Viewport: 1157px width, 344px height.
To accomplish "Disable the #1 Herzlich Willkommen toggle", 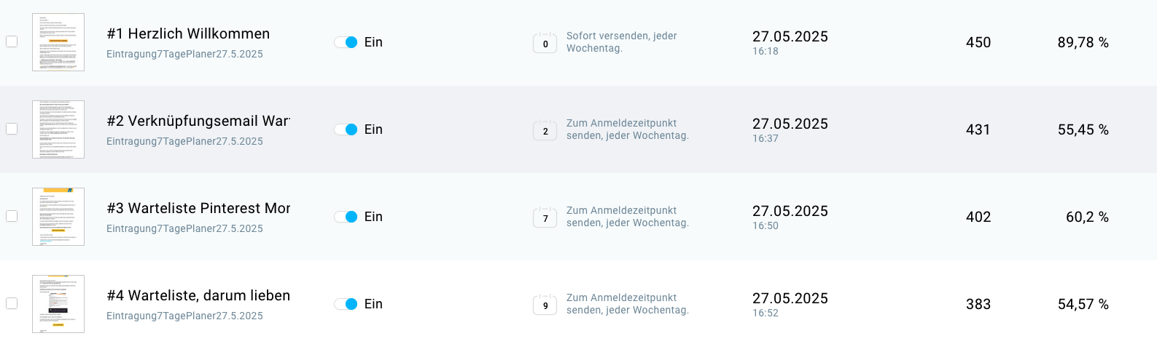I will 346,42.
